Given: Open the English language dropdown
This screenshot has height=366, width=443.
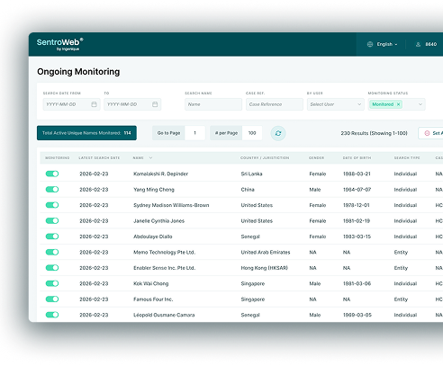Looking at the screenshot, I should tap(387, 44).
